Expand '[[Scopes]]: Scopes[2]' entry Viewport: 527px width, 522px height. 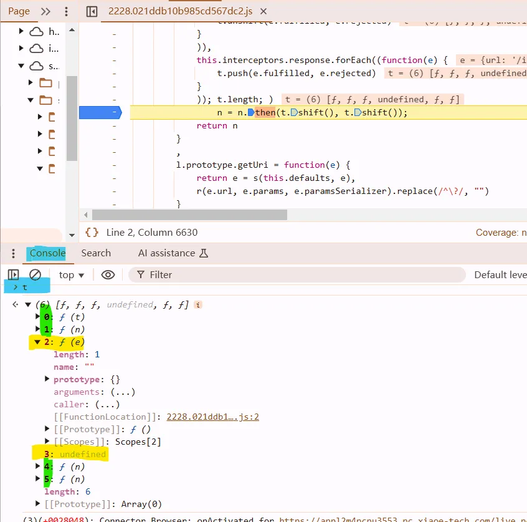[47, 441]
